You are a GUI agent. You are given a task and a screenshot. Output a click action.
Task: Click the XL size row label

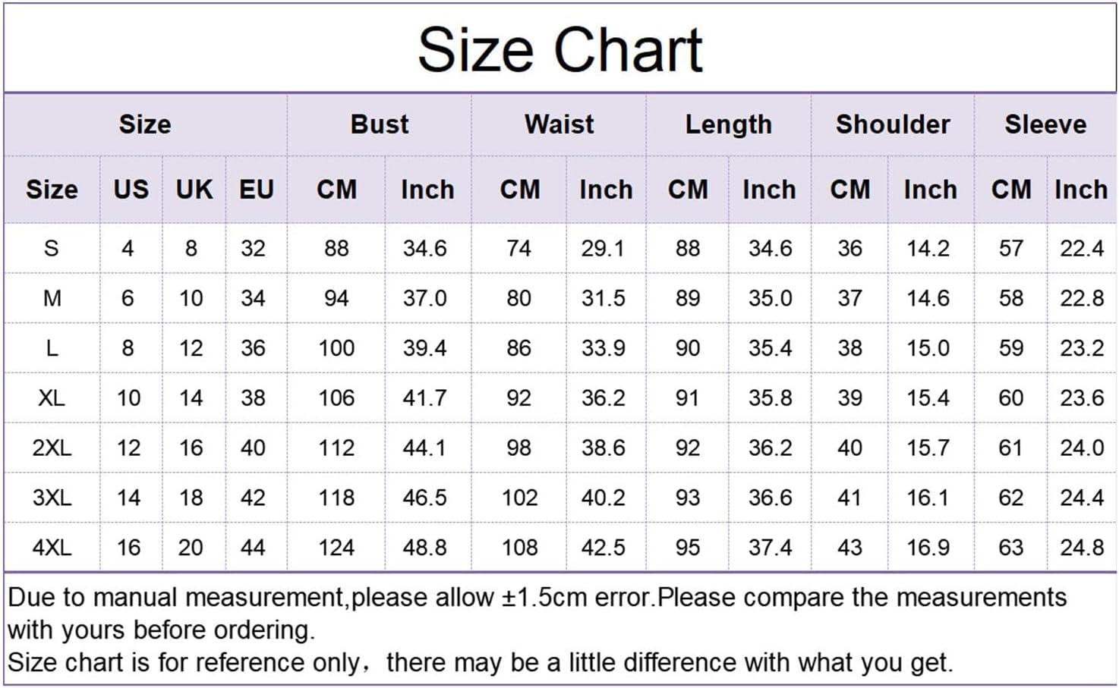tap(52, 397)
